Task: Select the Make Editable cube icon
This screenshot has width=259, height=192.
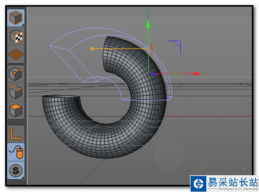Action: (16, 18)
